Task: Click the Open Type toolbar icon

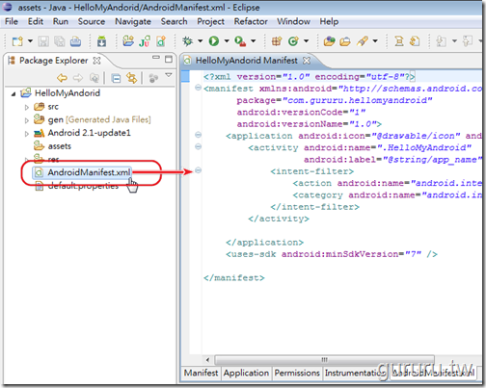Action: tap(329, 41)
